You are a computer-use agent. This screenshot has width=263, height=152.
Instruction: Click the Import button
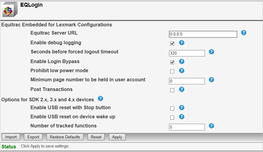click(x=11, y=137)
